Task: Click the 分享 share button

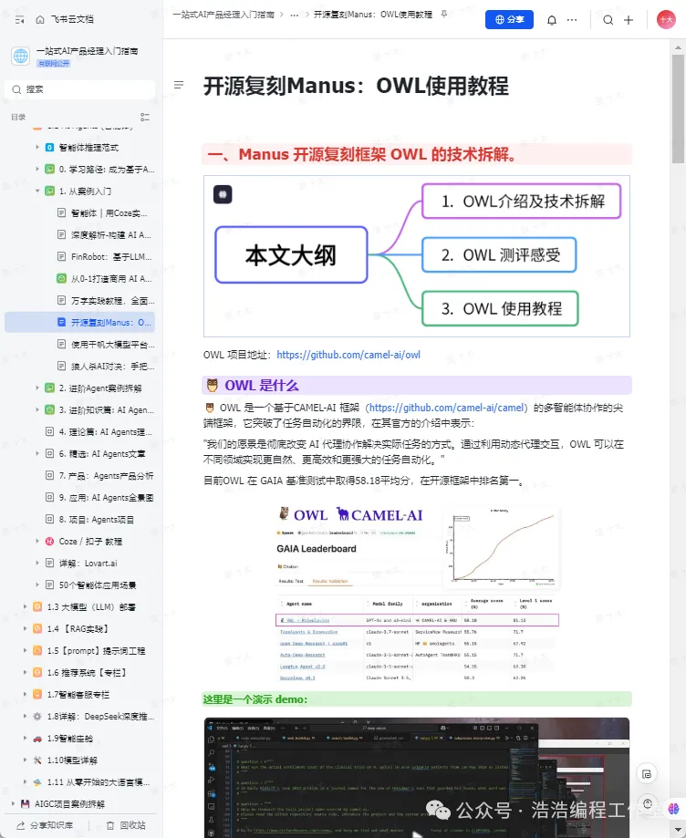Action: click(509, 20)
